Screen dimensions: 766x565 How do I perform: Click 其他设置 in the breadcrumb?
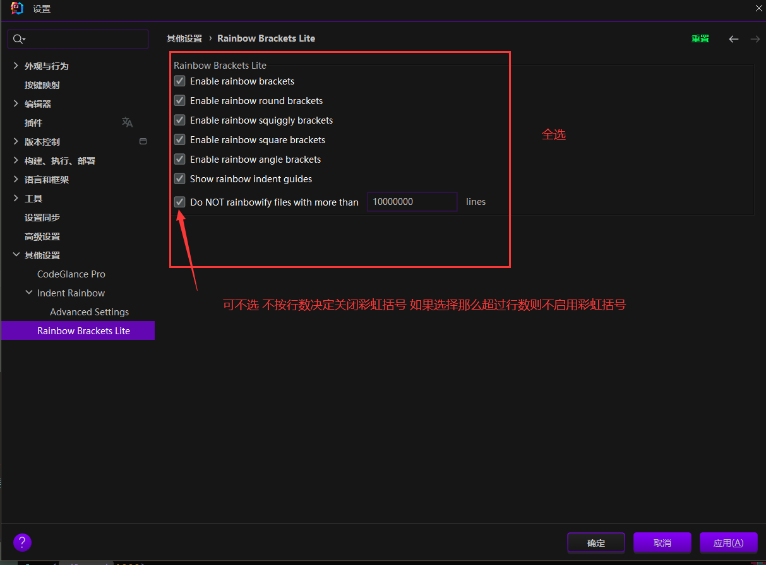pos(184,38)
